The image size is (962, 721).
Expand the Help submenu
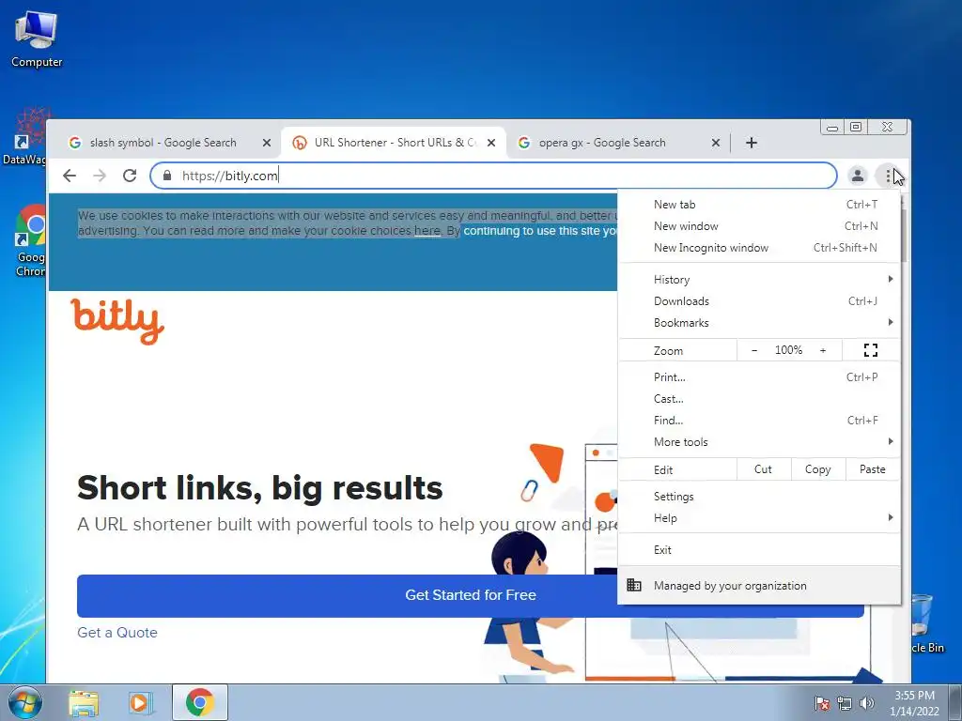coord(759,518)
